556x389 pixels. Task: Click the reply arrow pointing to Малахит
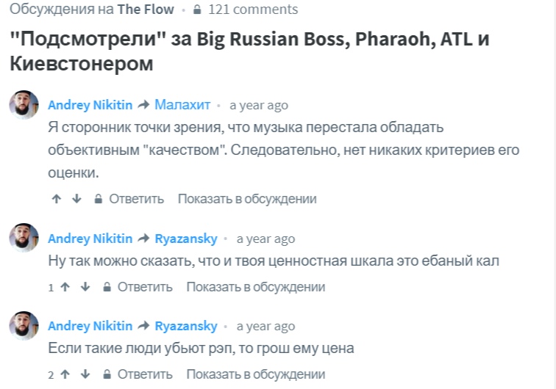143,105
